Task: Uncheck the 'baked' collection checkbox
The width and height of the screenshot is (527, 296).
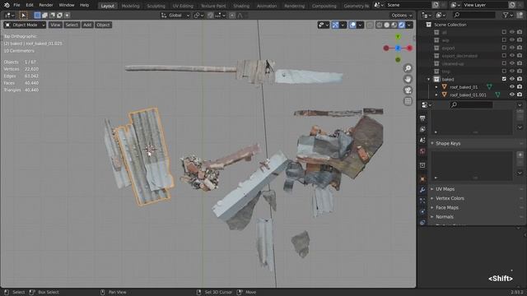Action: pos(504,79)
